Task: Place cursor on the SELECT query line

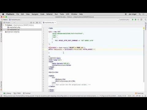Action: [x=67, y=48]
